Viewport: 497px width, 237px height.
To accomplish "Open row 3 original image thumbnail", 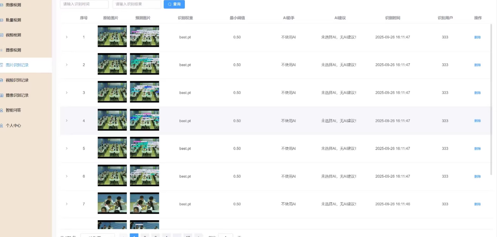I will [x=112, y=92].
